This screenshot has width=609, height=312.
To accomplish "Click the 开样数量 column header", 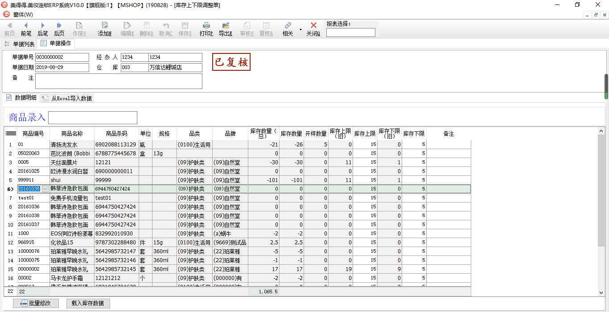I will click(316, 134).
